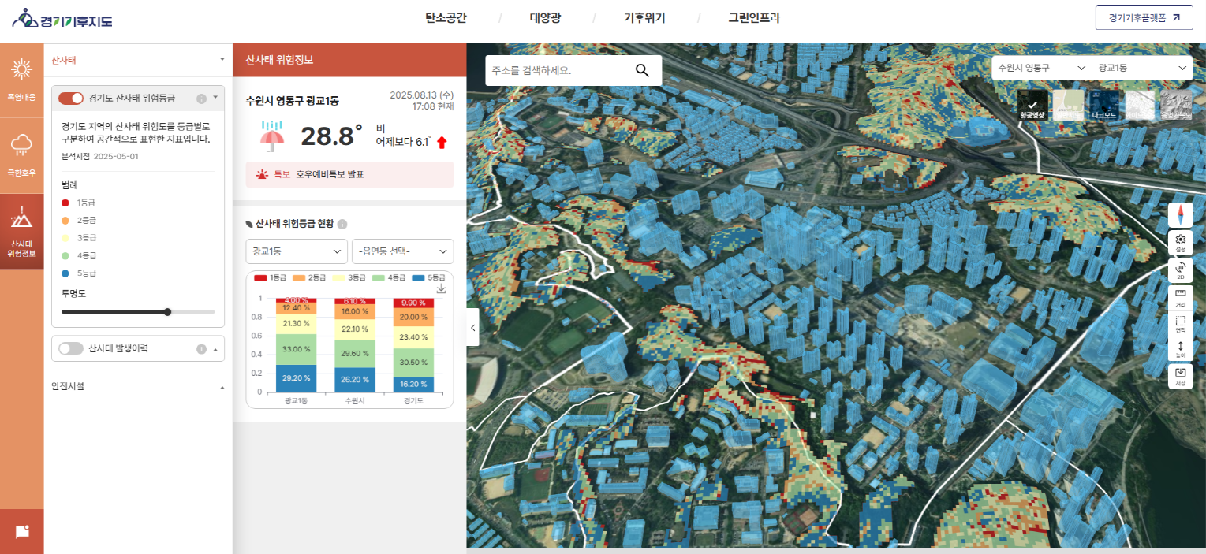Turn off 경기도 산사태 위험등급 layer
The width and height of the screenshot is (1206, 554).
pyautogui.click(x=71, y=99)
